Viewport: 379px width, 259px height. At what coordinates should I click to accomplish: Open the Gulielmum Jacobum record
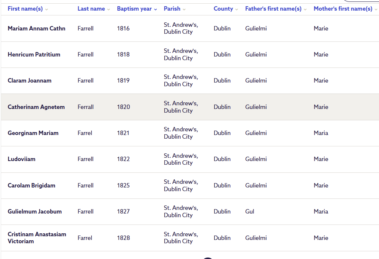[34, 211]
